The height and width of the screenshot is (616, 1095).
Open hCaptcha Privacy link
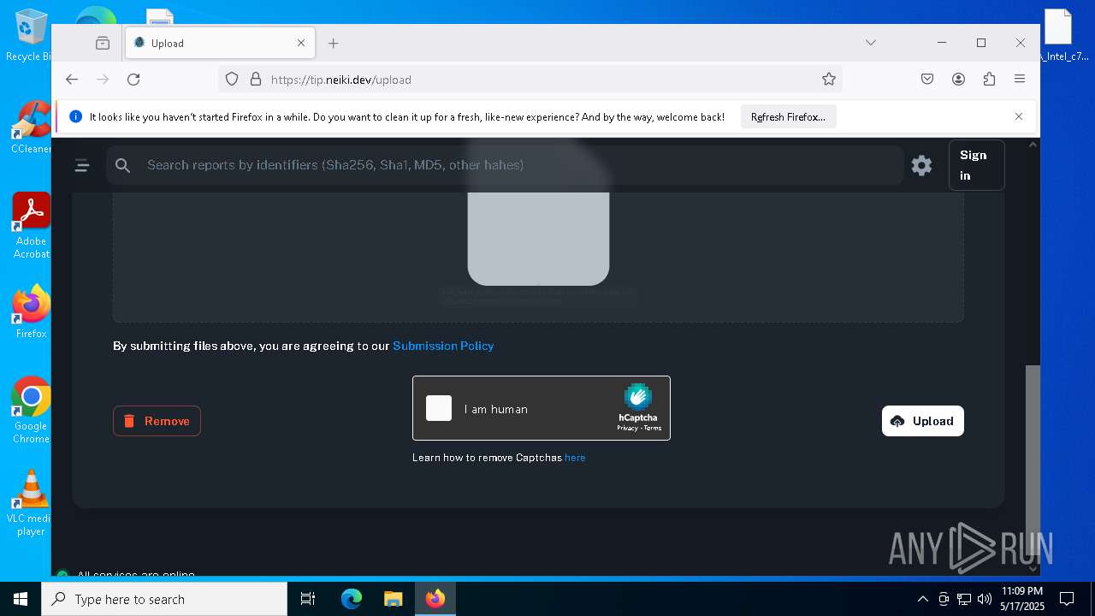tap(628, 428)
